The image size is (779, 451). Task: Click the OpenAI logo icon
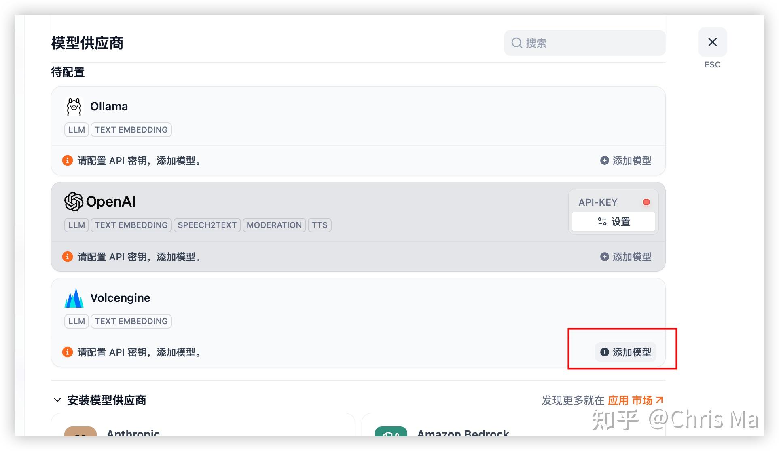(74, 202)
